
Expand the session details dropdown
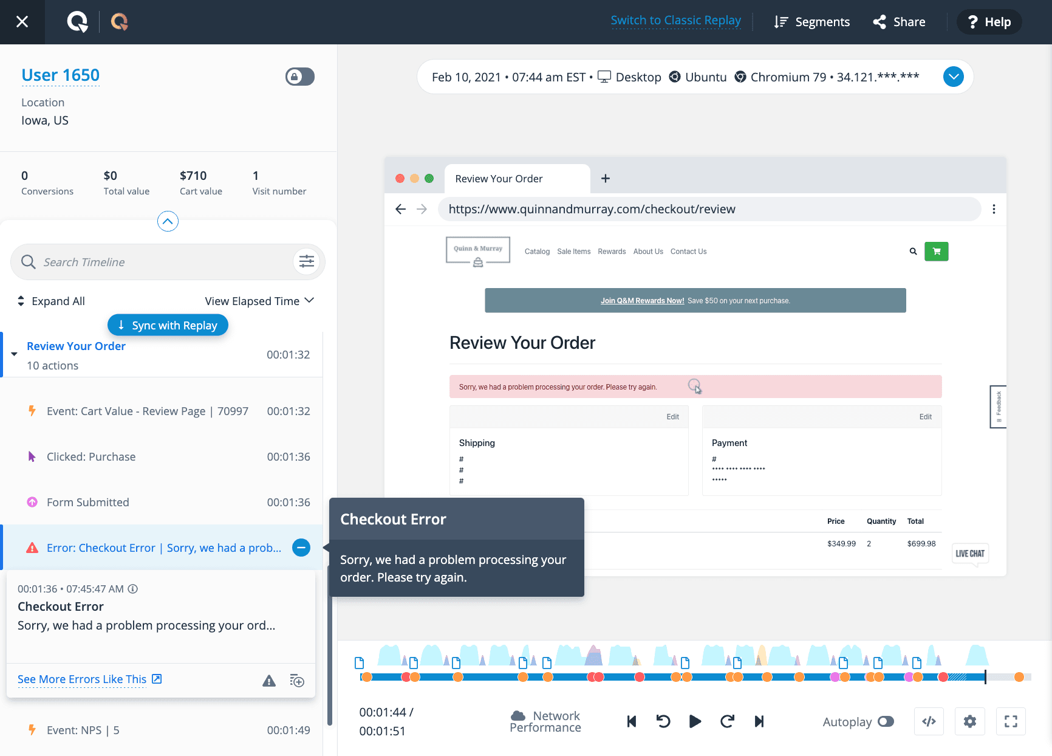point(953,77)
